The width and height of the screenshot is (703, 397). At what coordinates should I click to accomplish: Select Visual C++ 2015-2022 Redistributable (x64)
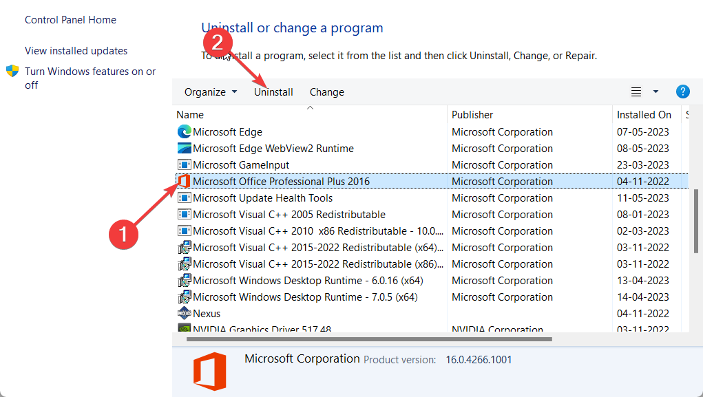coord(318,247)
